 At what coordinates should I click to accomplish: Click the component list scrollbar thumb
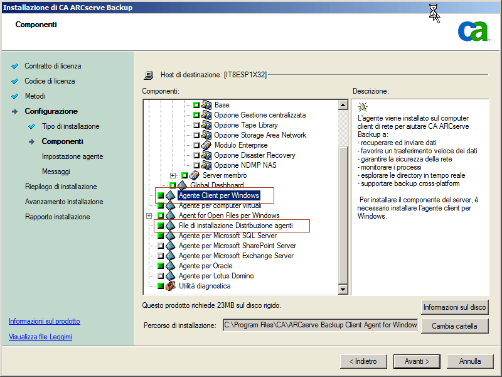343,215
